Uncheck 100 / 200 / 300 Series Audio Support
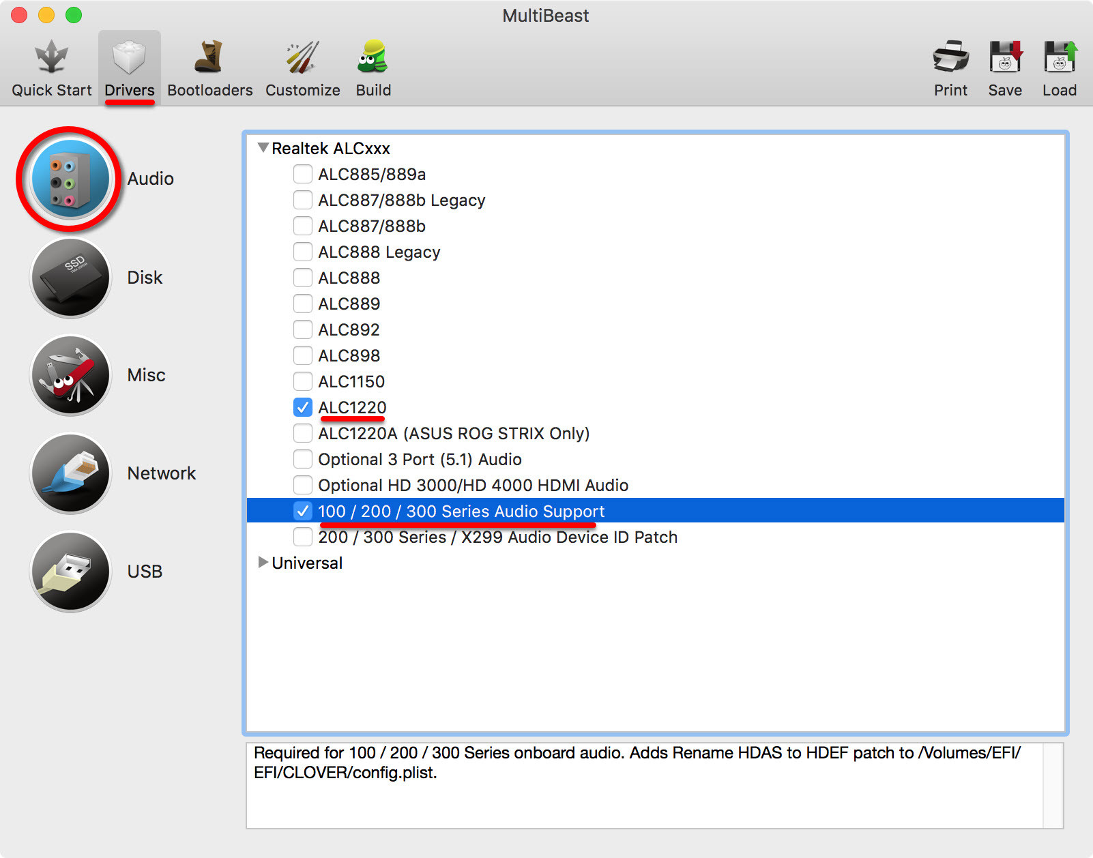1093x858 pixels. tap(302, 511)
